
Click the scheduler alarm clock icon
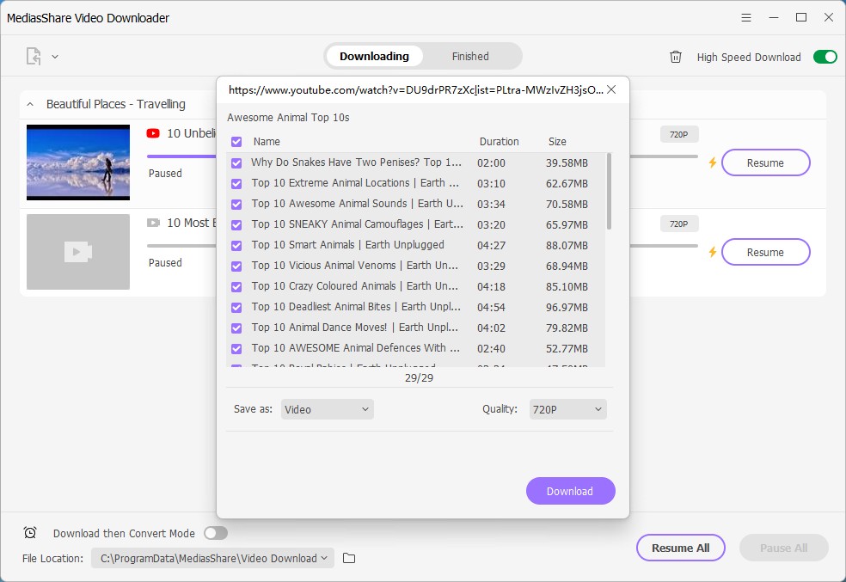click(x=30, y=533)
